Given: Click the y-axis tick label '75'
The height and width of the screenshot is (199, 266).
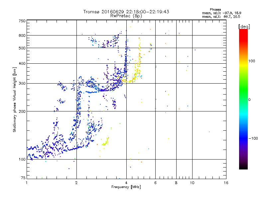Looking at the screenshot, I should pos(23,178).
